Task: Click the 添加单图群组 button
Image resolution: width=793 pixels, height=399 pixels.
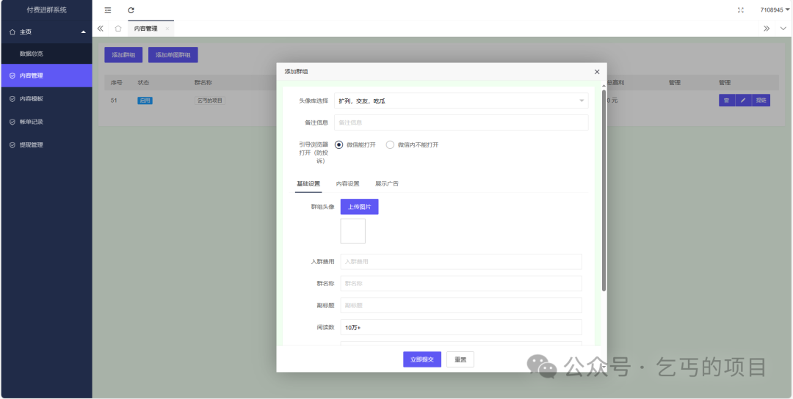Action: click(x=173, y=55)
